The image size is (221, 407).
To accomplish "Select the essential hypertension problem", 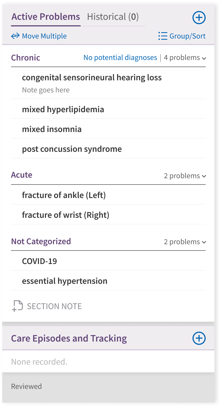I will pyautogui.click(x=64, y=281).
